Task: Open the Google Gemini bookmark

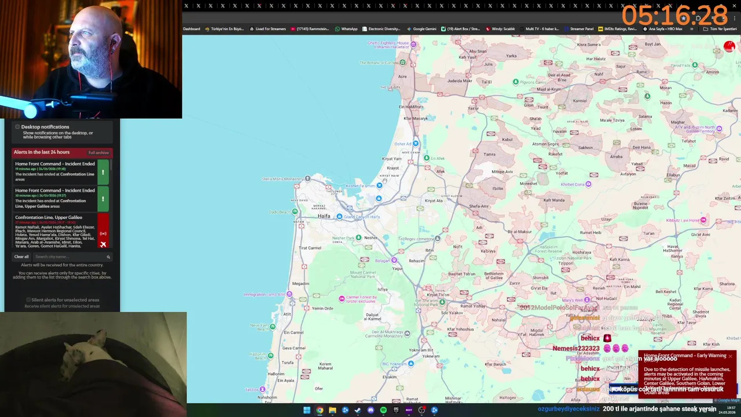Action: [421, 29]
